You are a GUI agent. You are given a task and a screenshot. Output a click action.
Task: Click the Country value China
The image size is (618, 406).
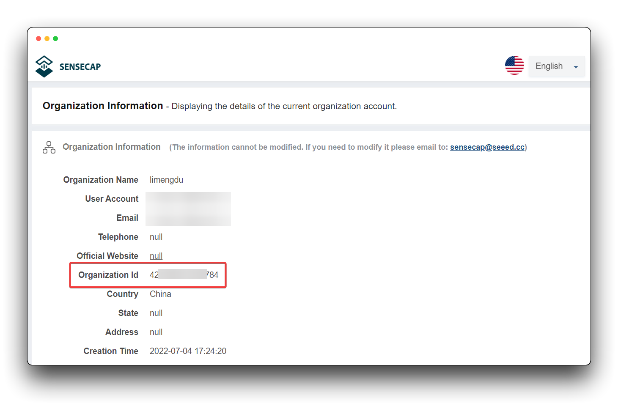[160, 294]
